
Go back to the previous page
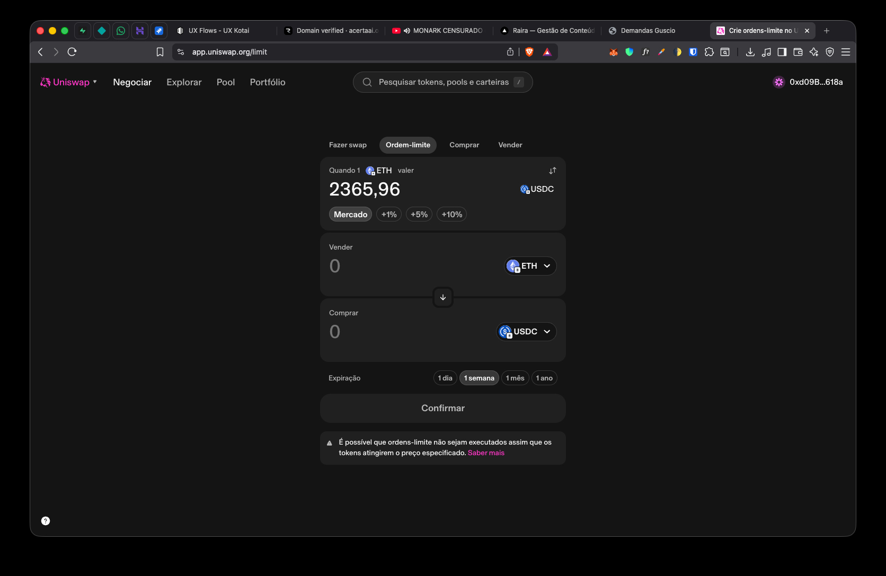click(x=41, y=52)
